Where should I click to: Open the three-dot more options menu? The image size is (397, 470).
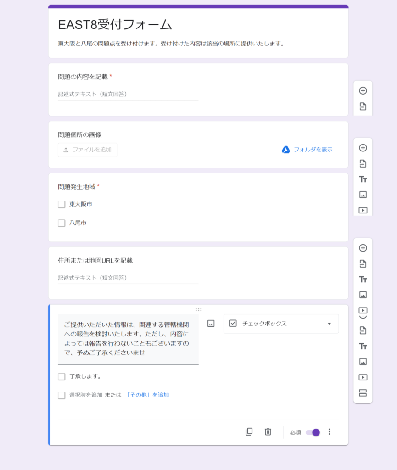(329, 432)
